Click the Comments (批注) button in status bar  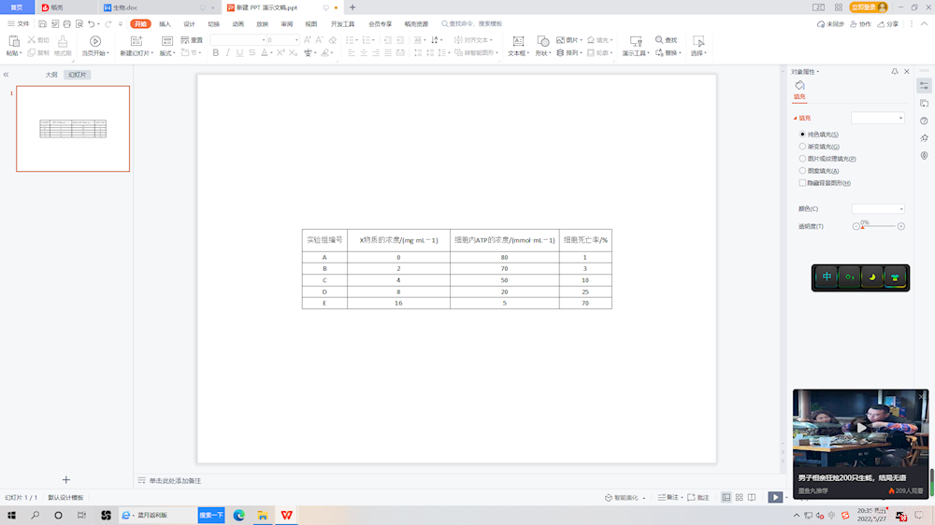[698, 497]
